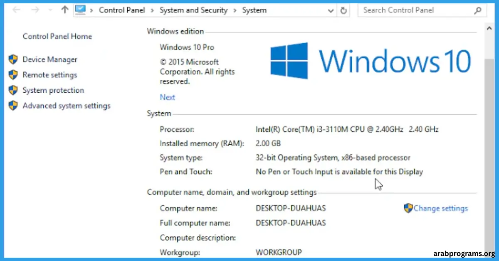Click the magnifier search icon
The width and height of the screenshot is (499, 261).
pos(478,10)
